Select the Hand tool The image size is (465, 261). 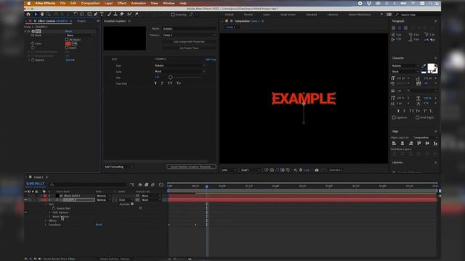tap(42, 14)
